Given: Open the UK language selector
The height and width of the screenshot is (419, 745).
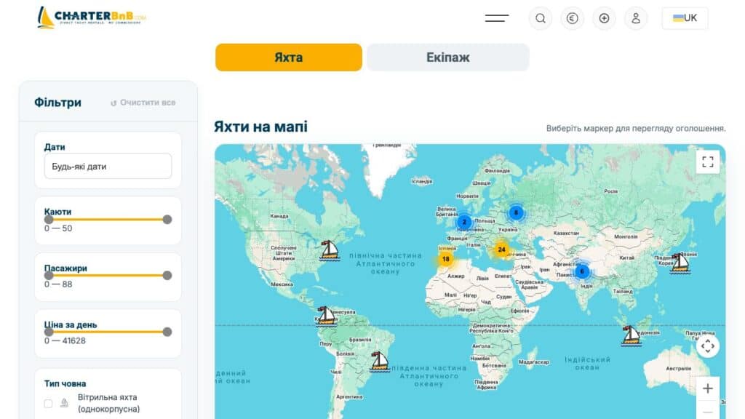Looking at the screenshot, I should [685, 18].
